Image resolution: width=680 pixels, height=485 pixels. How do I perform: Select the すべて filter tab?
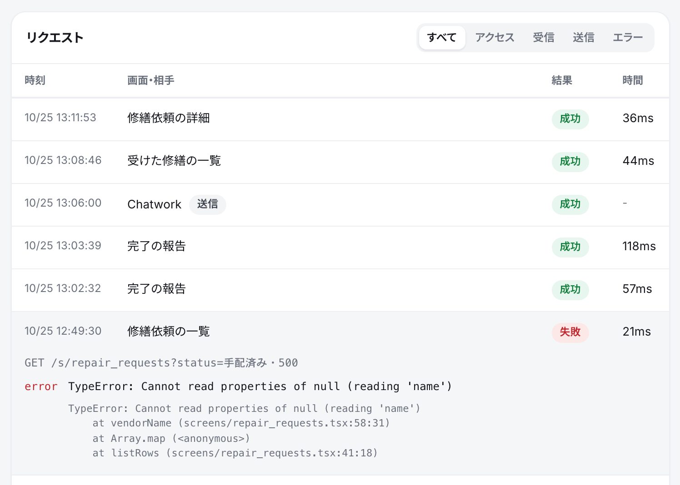pos(441,37)
